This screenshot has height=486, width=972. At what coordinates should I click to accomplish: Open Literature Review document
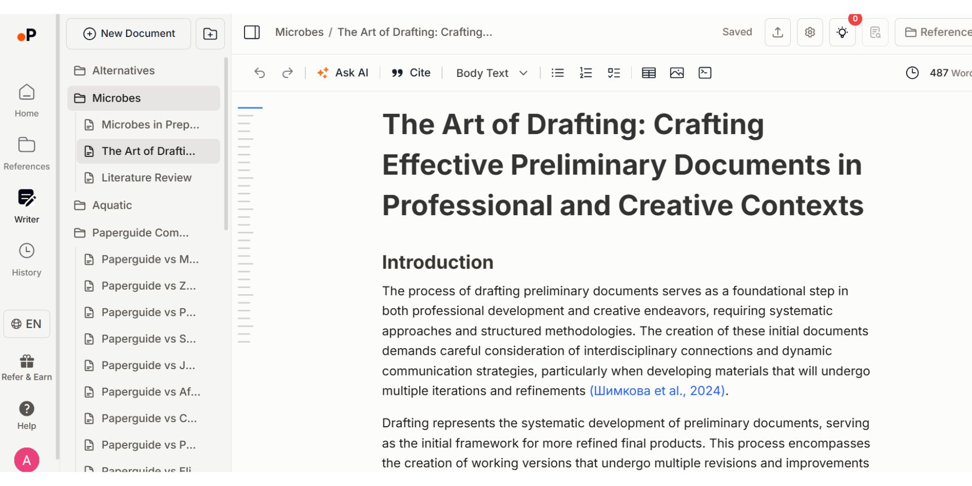[148, 178]
